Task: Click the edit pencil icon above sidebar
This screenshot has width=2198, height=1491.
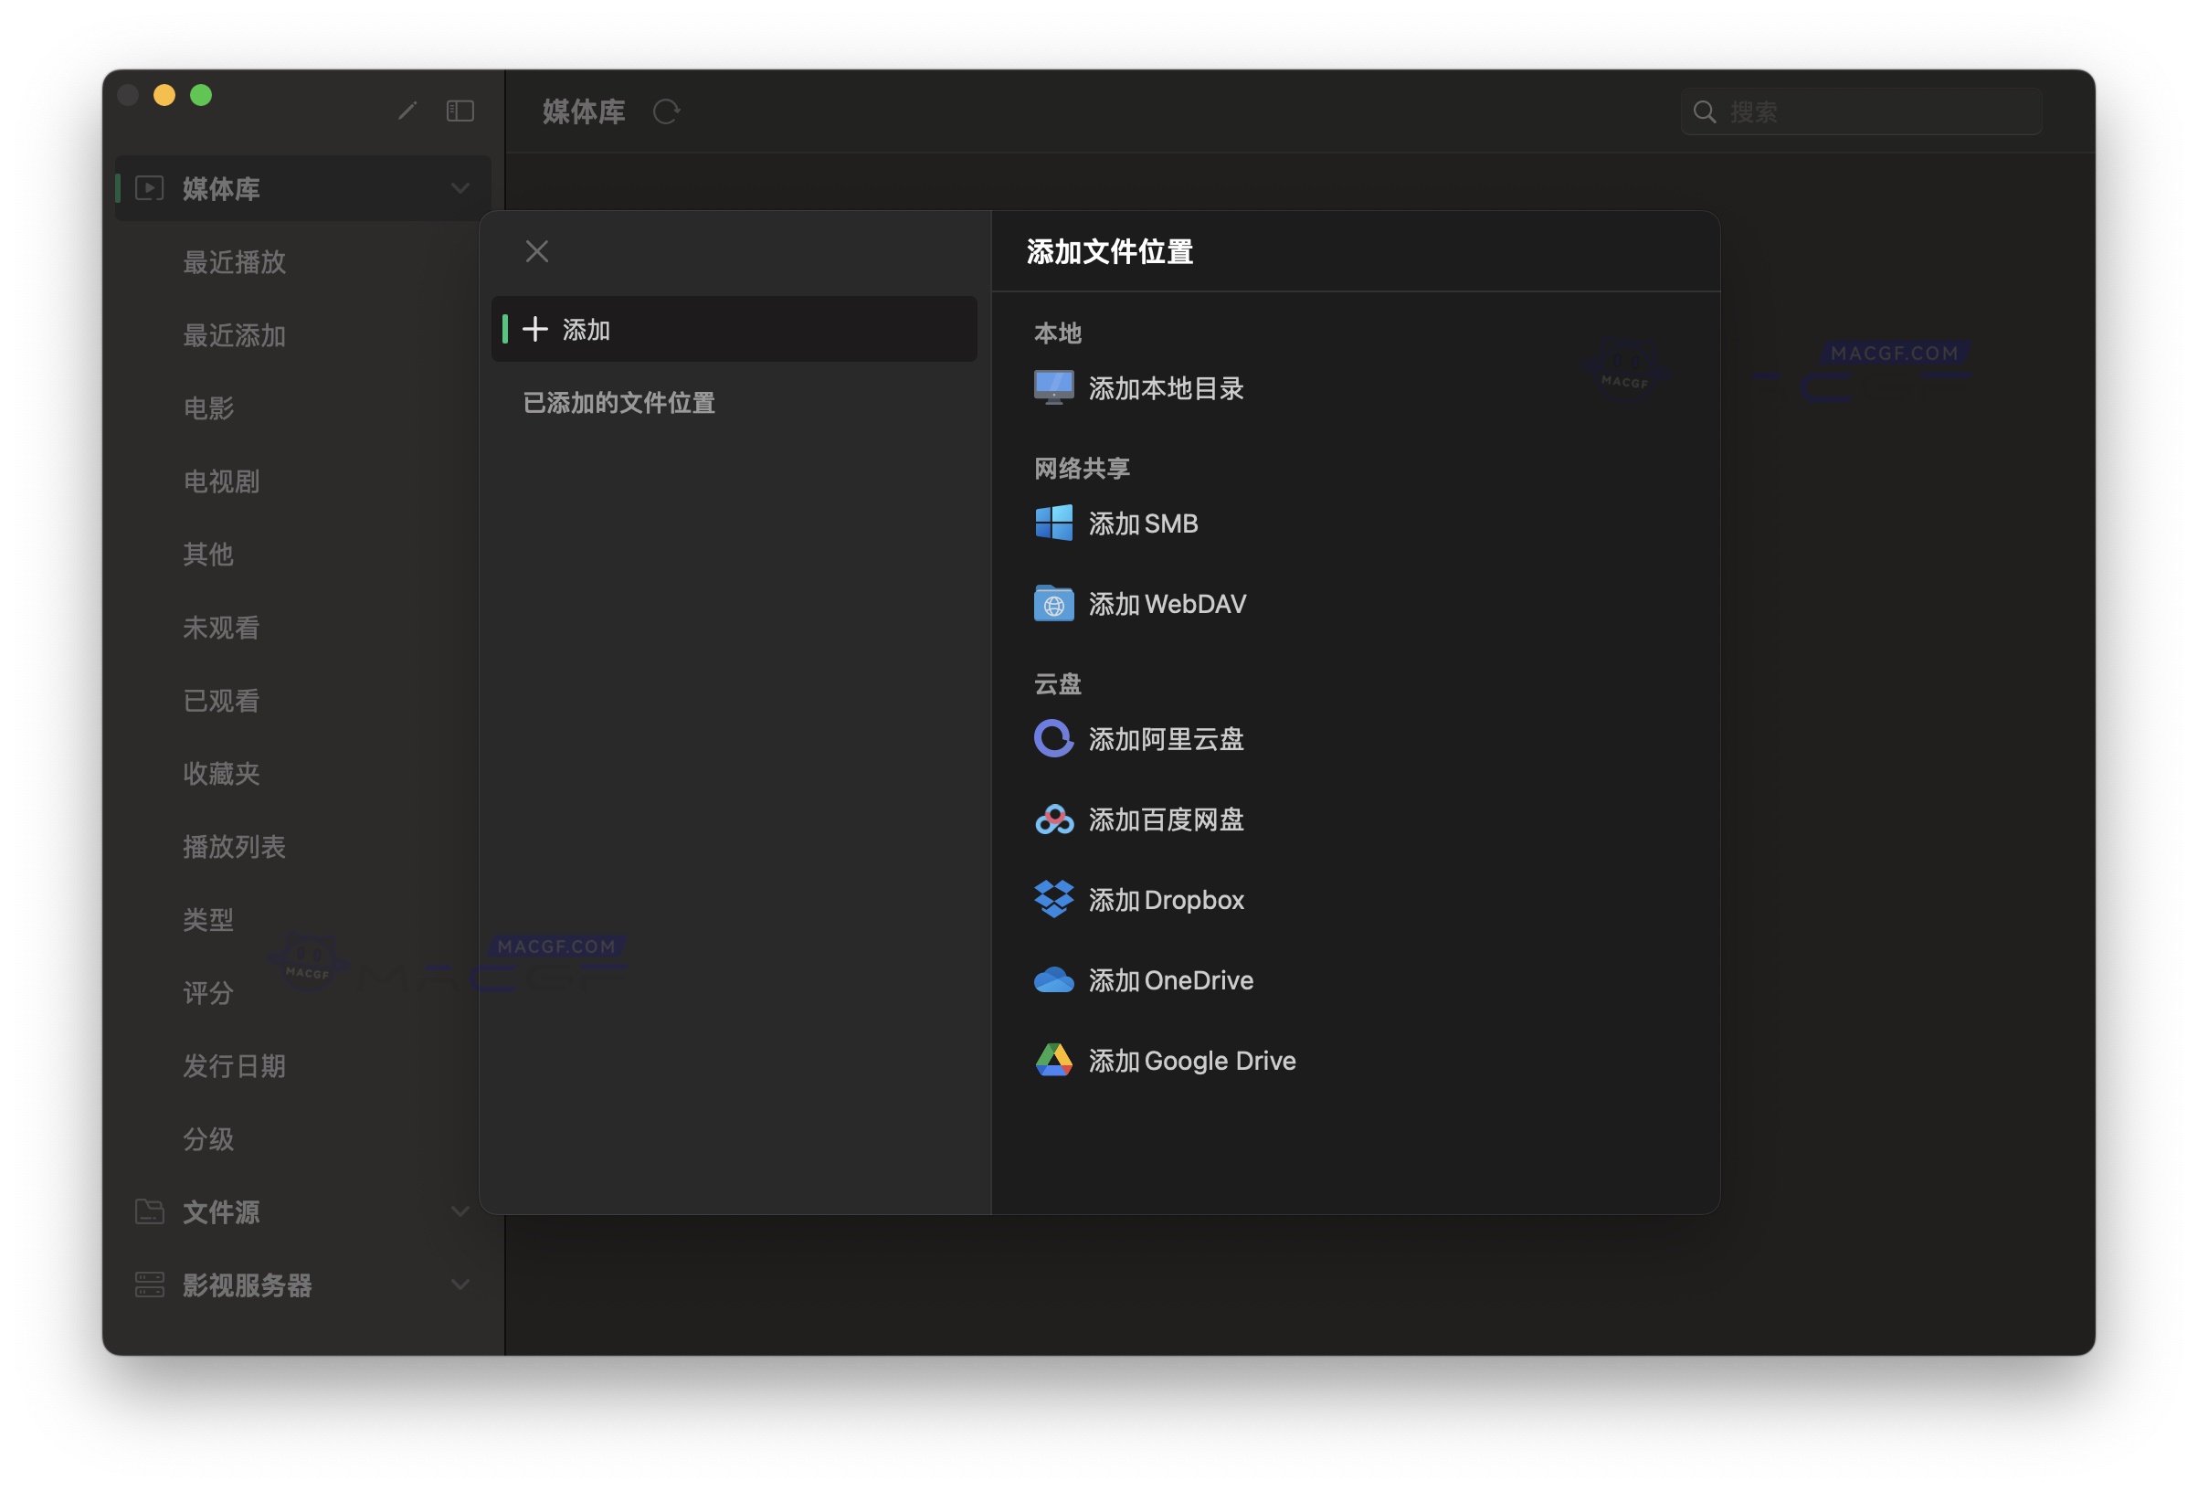Action: pyautogui.click(x=407, y=111)
